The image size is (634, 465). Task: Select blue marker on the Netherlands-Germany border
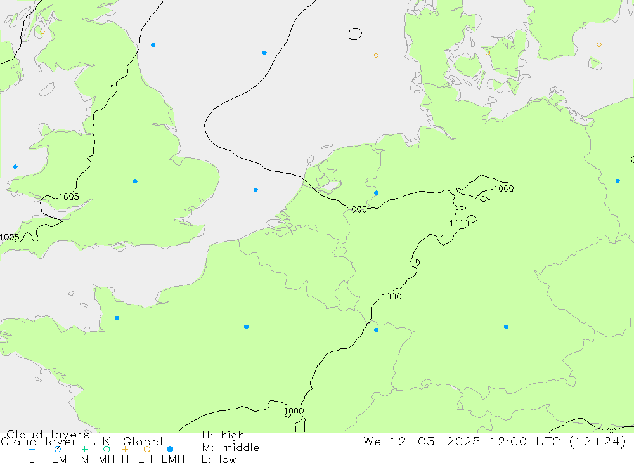377,193
